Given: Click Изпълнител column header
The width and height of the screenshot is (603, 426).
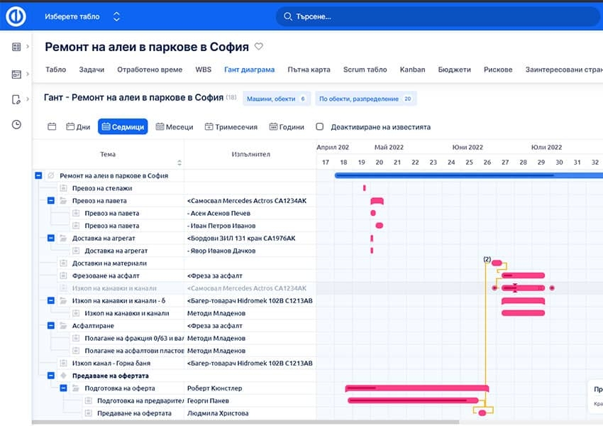Looking at the screenshot, I should [x=250, y=154].
